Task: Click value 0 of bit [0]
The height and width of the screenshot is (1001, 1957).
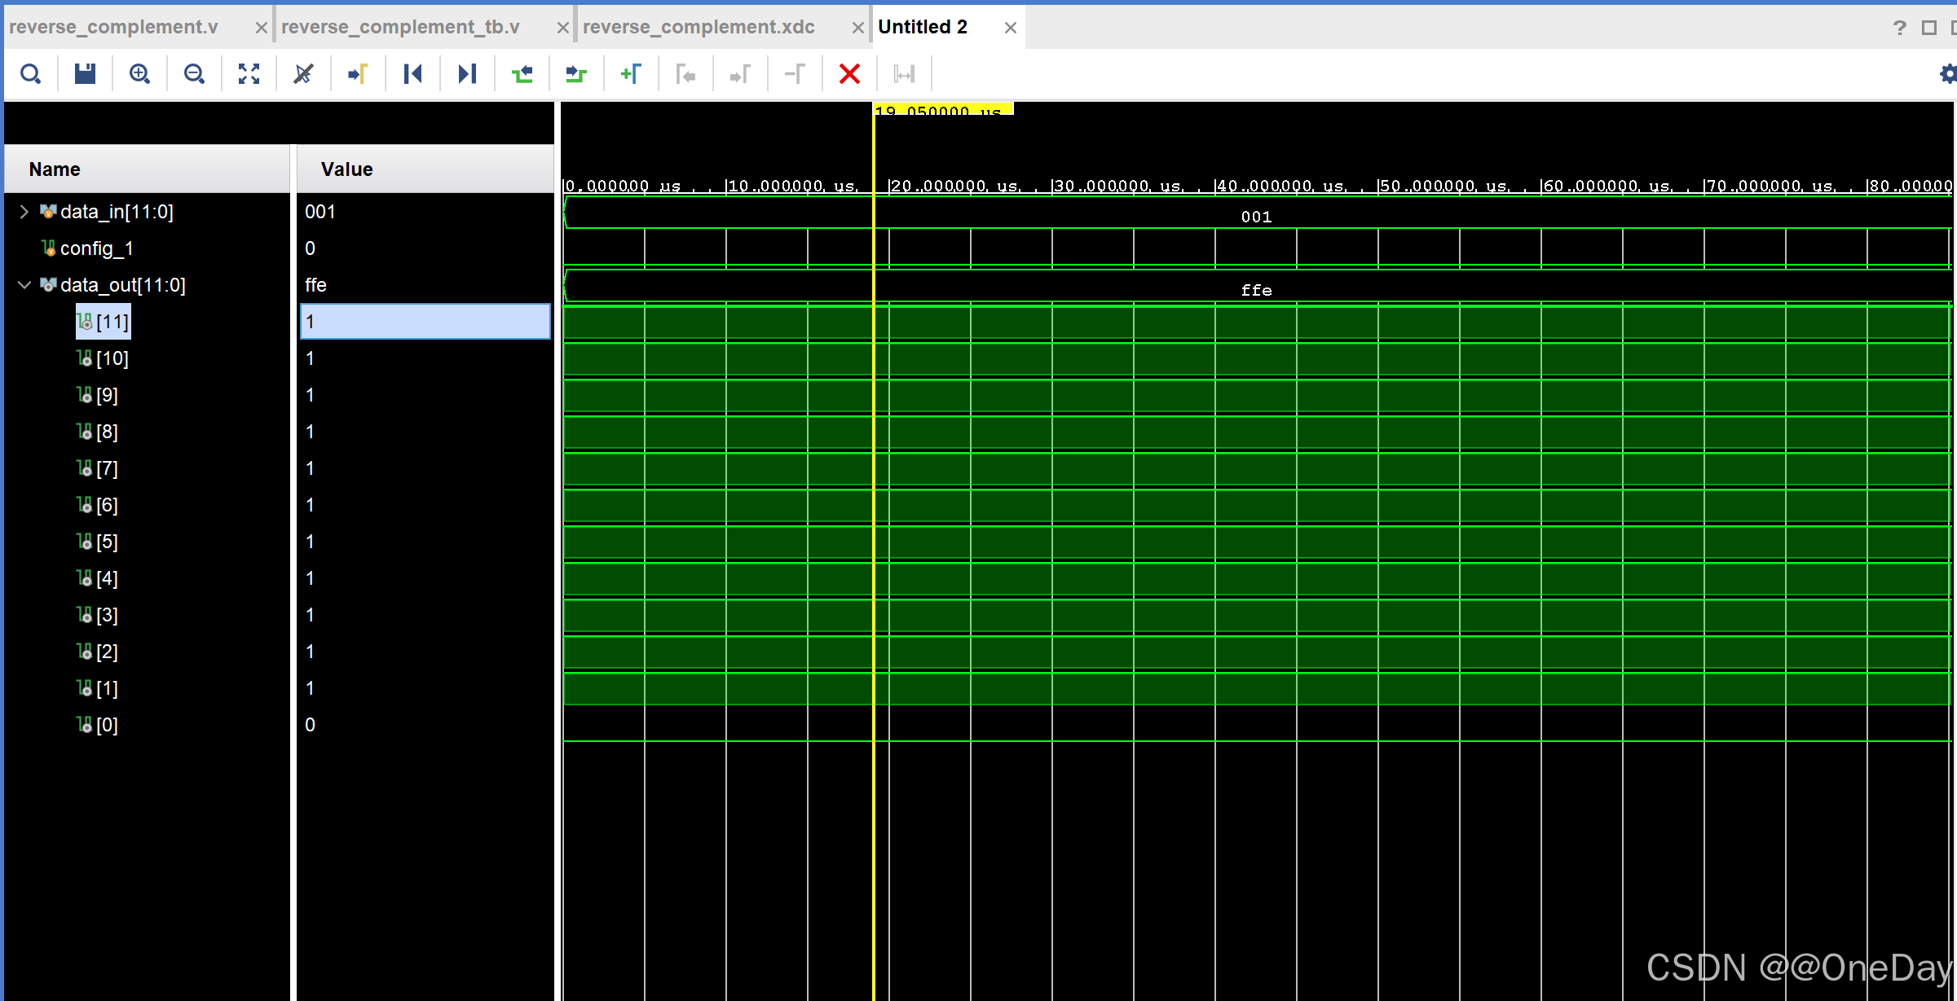Action: point(310,725)
